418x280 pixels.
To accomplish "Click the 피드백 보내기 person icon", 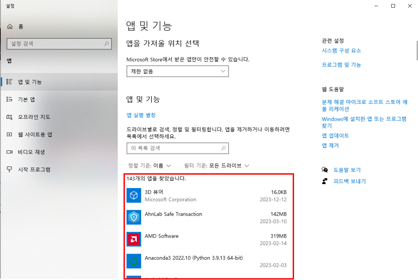I will (325, 181).
